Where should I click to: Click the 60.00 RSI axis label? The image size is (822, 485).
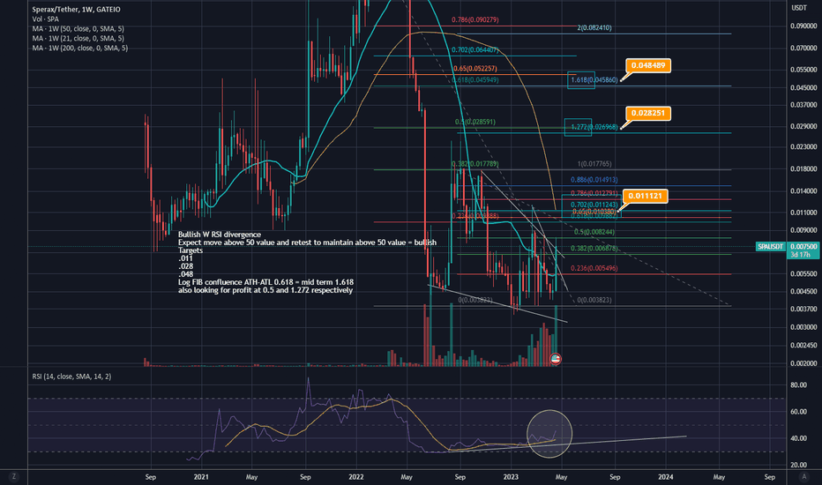pyautogui.click(x=798, y=412)
